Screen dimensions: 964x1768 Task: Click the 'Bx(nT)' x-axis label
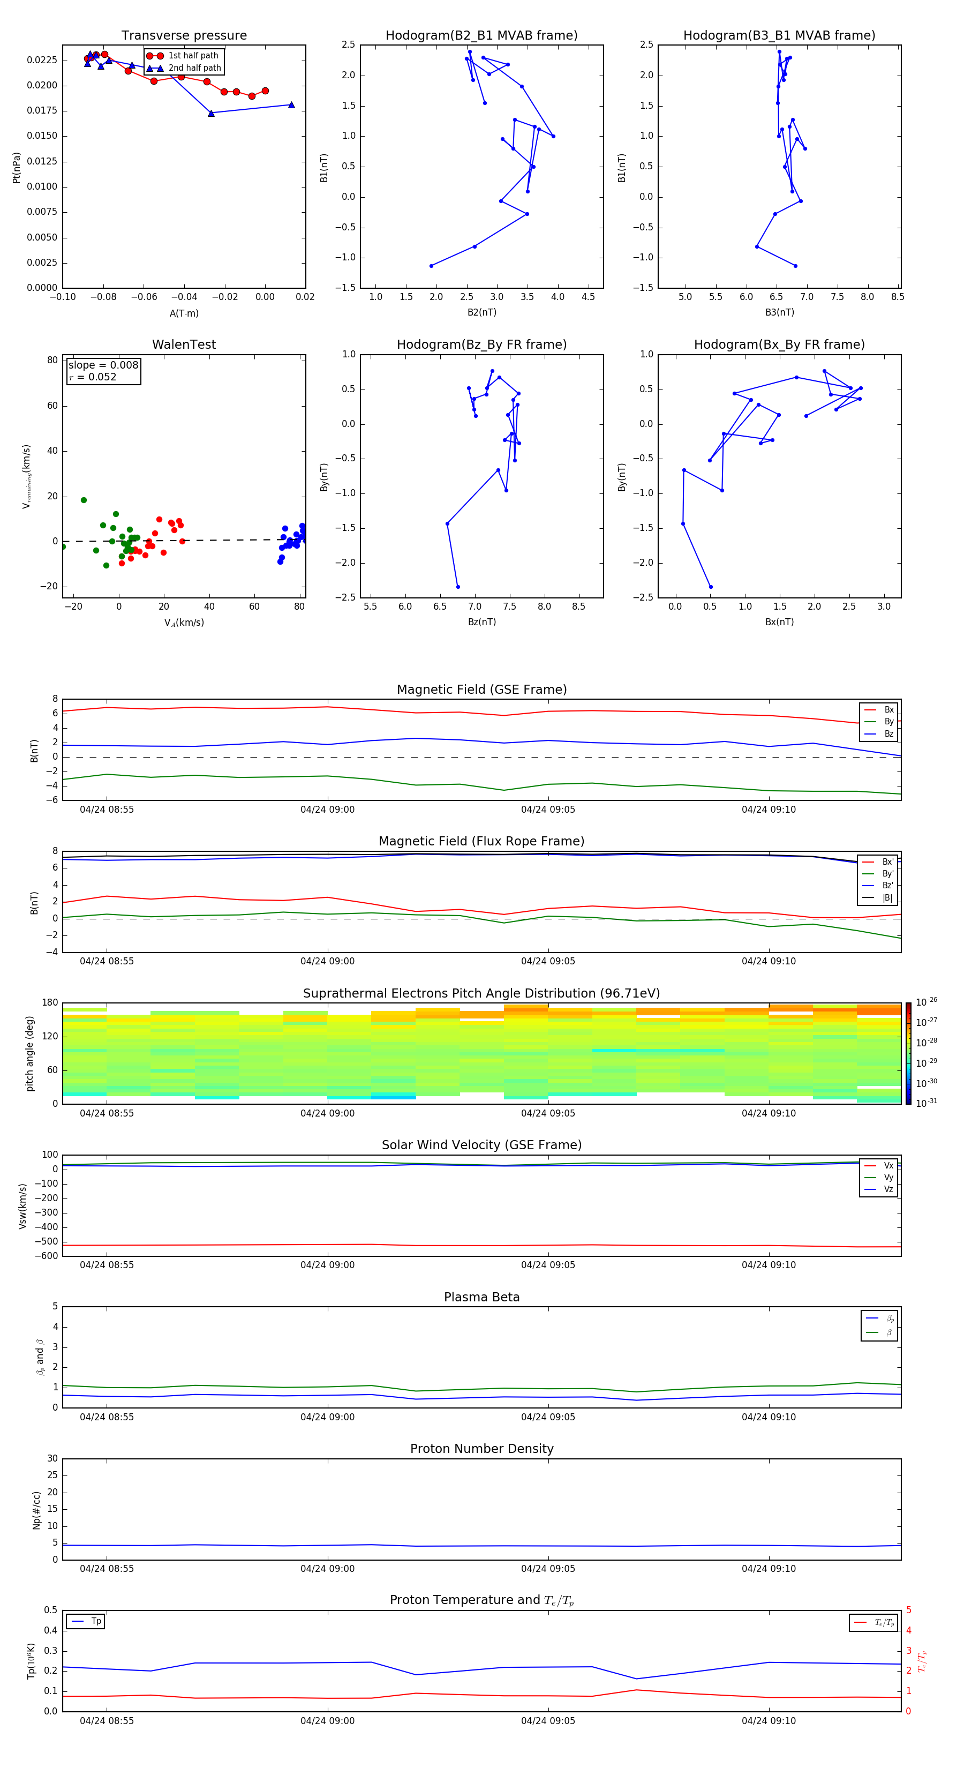tap(779, 623)
